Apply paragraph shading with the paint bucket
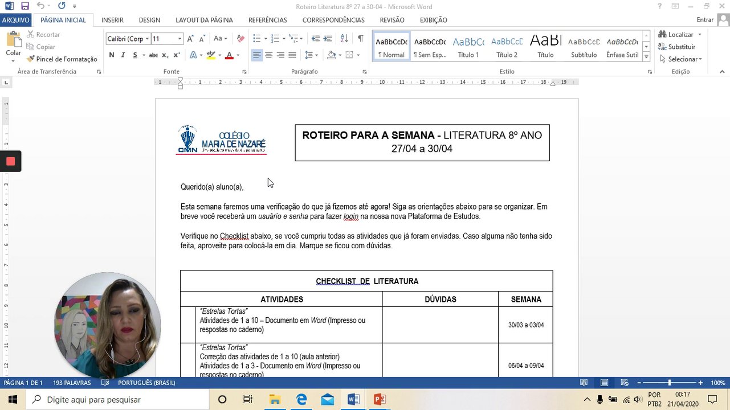Screen dimensions: 730x410 [x=332, y=55]
